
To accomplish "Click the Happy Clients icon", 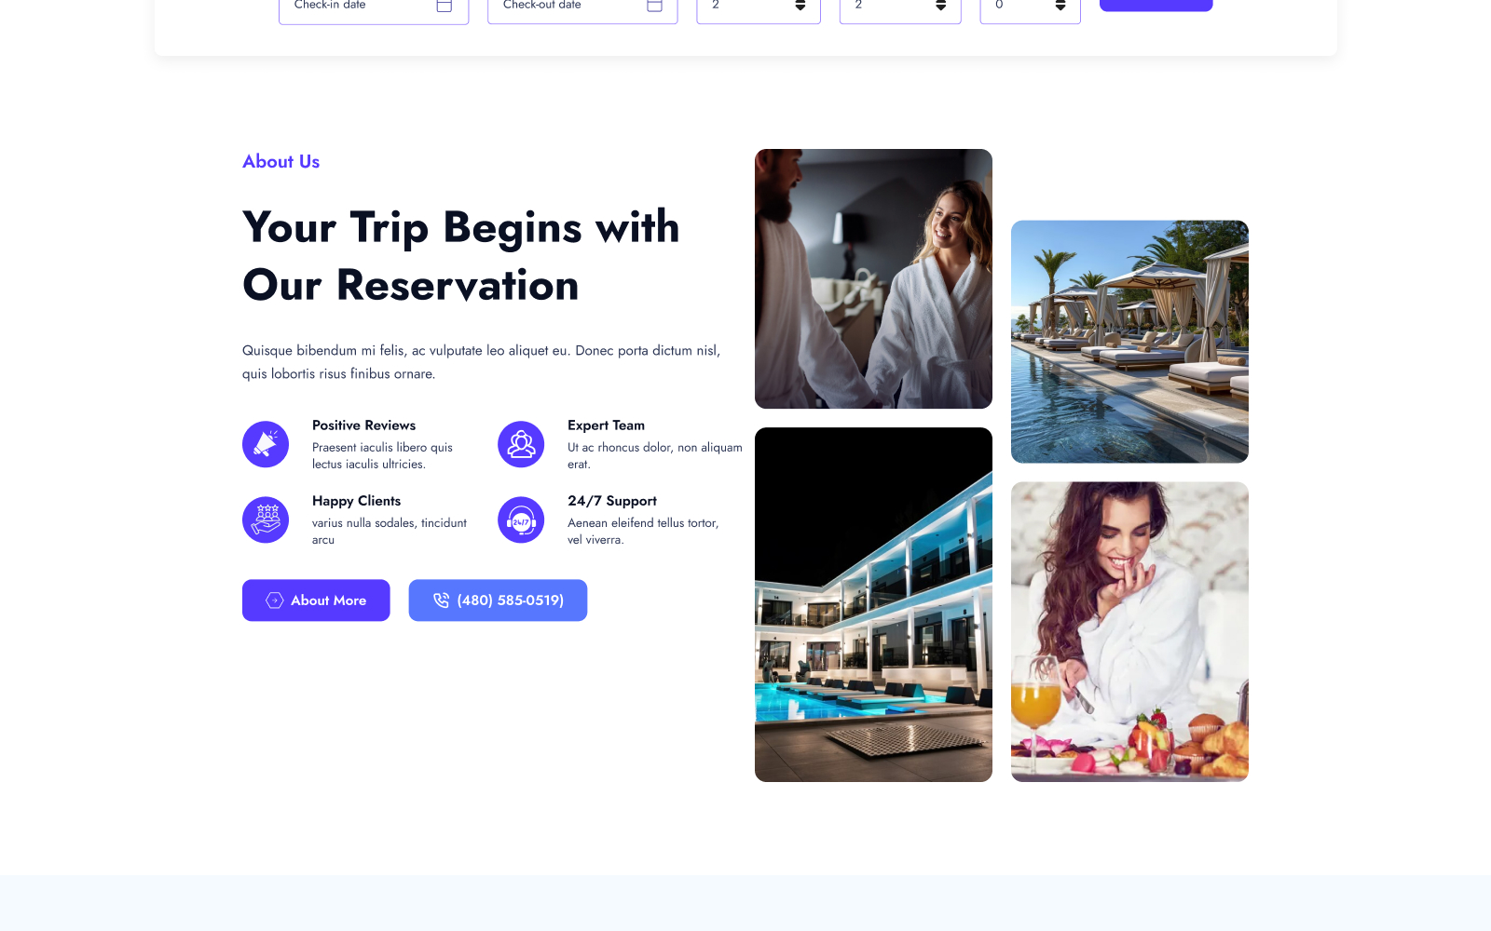I will pyautogui.click(x=266, y=519).
